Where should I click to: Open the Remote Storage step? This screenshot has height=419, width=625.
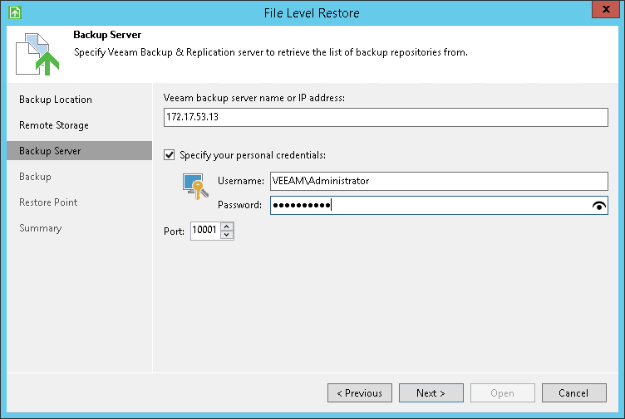pos(54,125)
